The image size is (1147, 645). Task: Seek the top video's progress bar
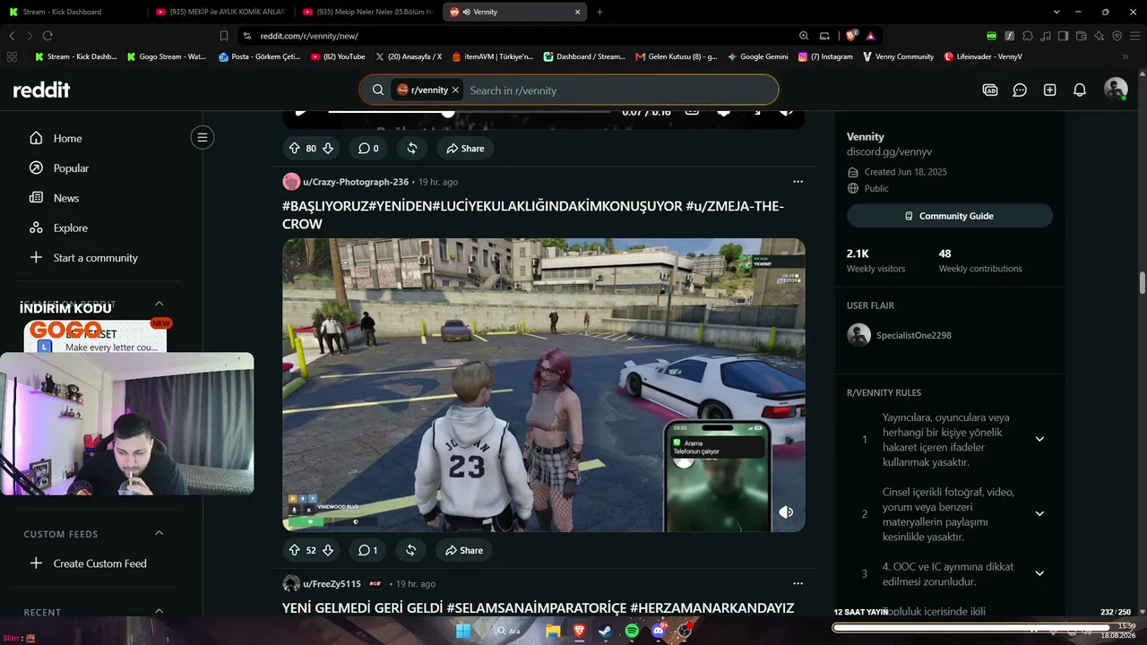(469, 112)
